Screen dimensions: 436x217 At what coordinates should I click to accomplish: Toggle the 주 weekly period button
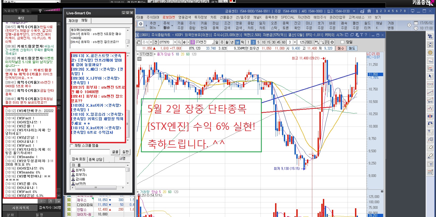[x=222, y=42]
